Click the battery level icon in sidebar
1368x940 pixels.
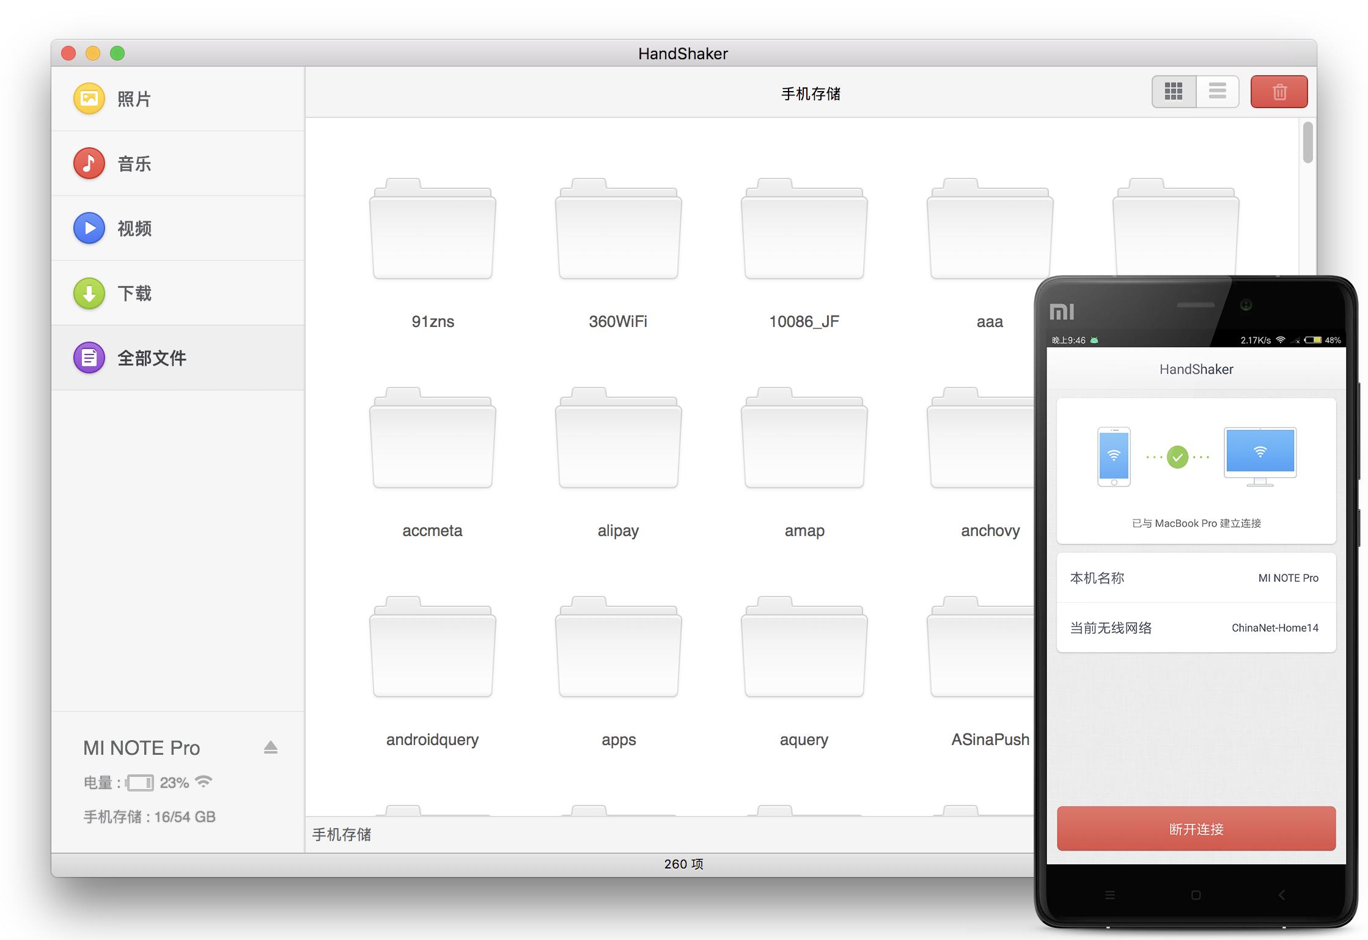[140, 783]
